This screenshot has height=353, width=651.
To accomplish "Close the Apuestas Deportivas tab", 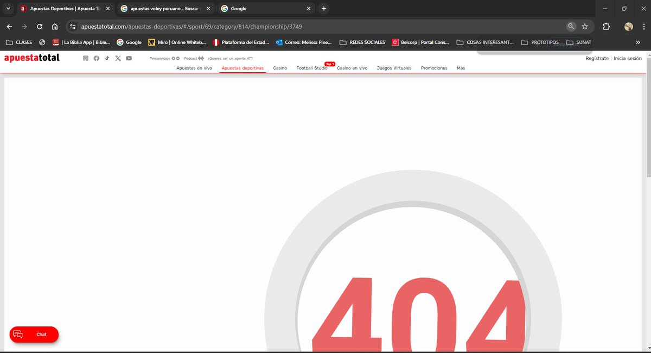I will [107, 9].
